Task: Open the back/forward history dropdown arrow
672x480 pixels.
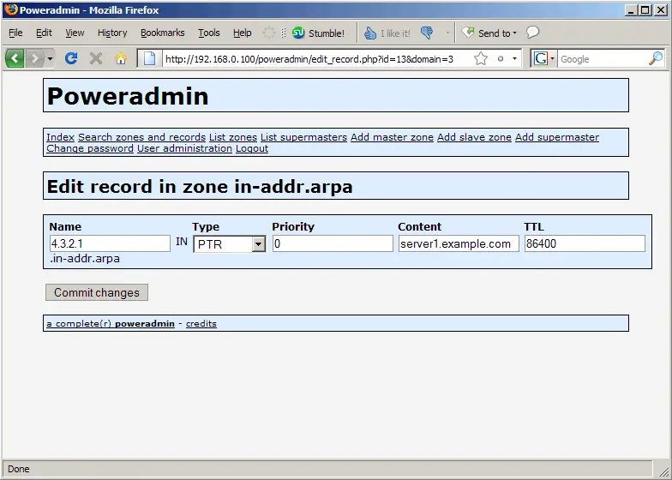Action: click(x=50, y=58)
